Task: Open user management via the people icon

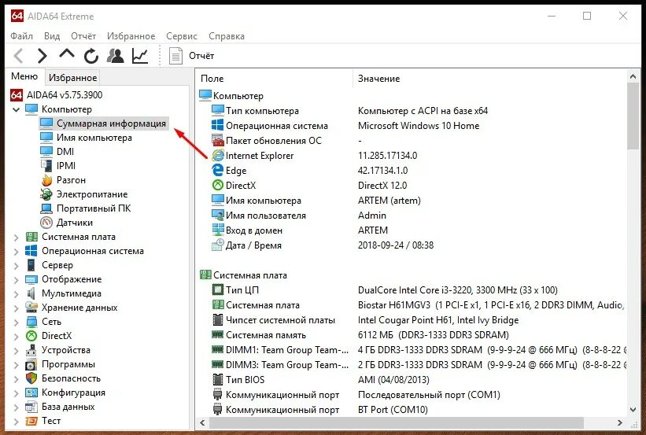Action: click(116, 56)
